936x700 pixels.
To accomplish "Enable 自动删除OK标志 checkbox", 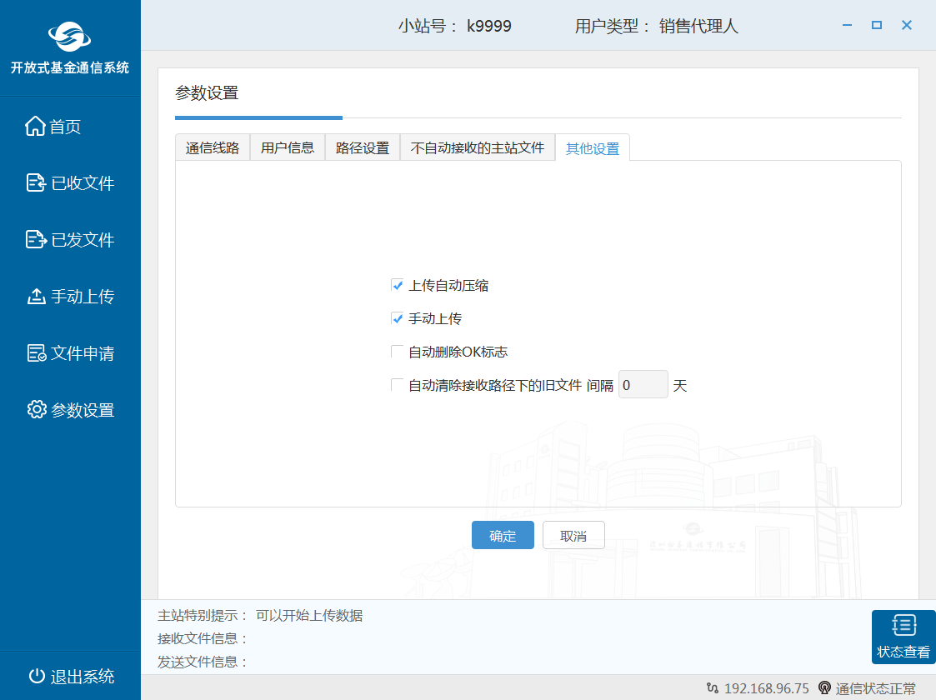I will point(397,352).
